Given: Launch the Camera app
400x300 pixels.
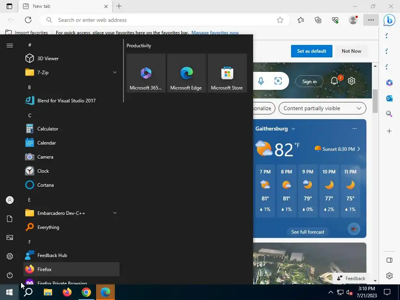Looking at the screenshot, I should 71,157.
